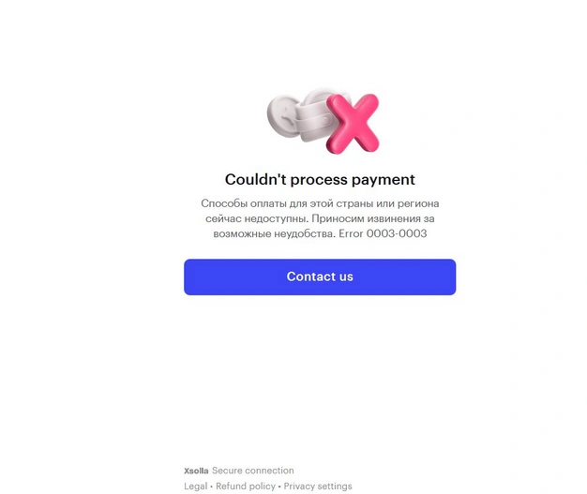The width and height of the screenshot is (587, 494).
Task: Open the Contact us button
Action: (x=320, y=277)
